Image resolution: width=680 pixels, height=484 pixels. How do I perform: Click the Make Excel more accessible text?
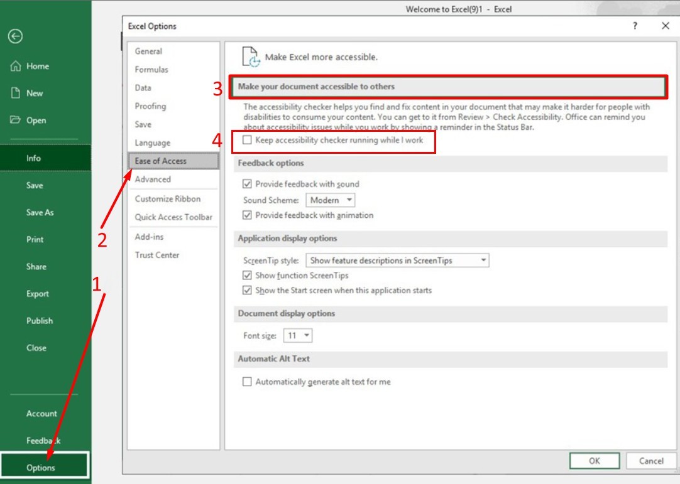[321, 57]
